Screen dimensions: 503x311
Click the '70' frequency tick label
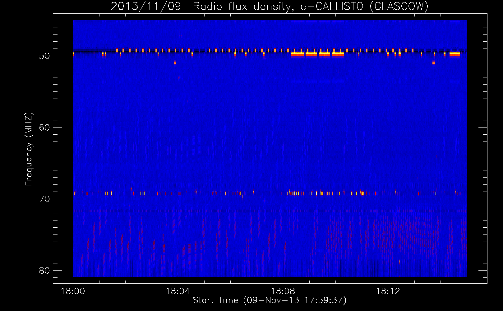pyautogui.click(x=44, y=199)
